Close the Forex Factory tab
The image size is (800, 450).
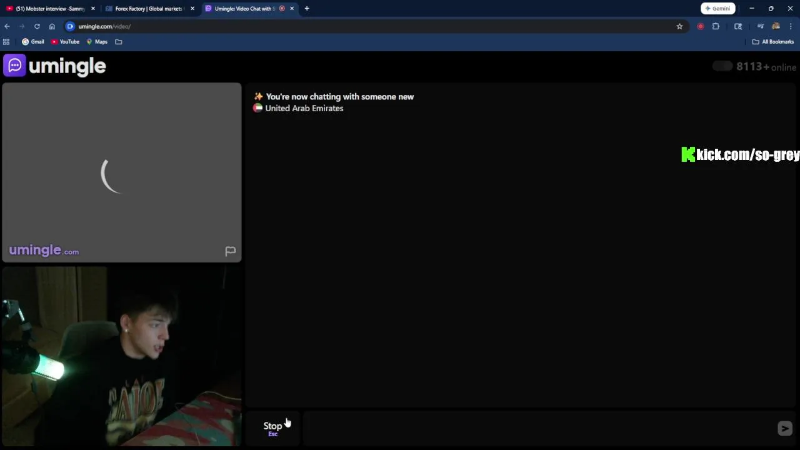pos(192,9)
